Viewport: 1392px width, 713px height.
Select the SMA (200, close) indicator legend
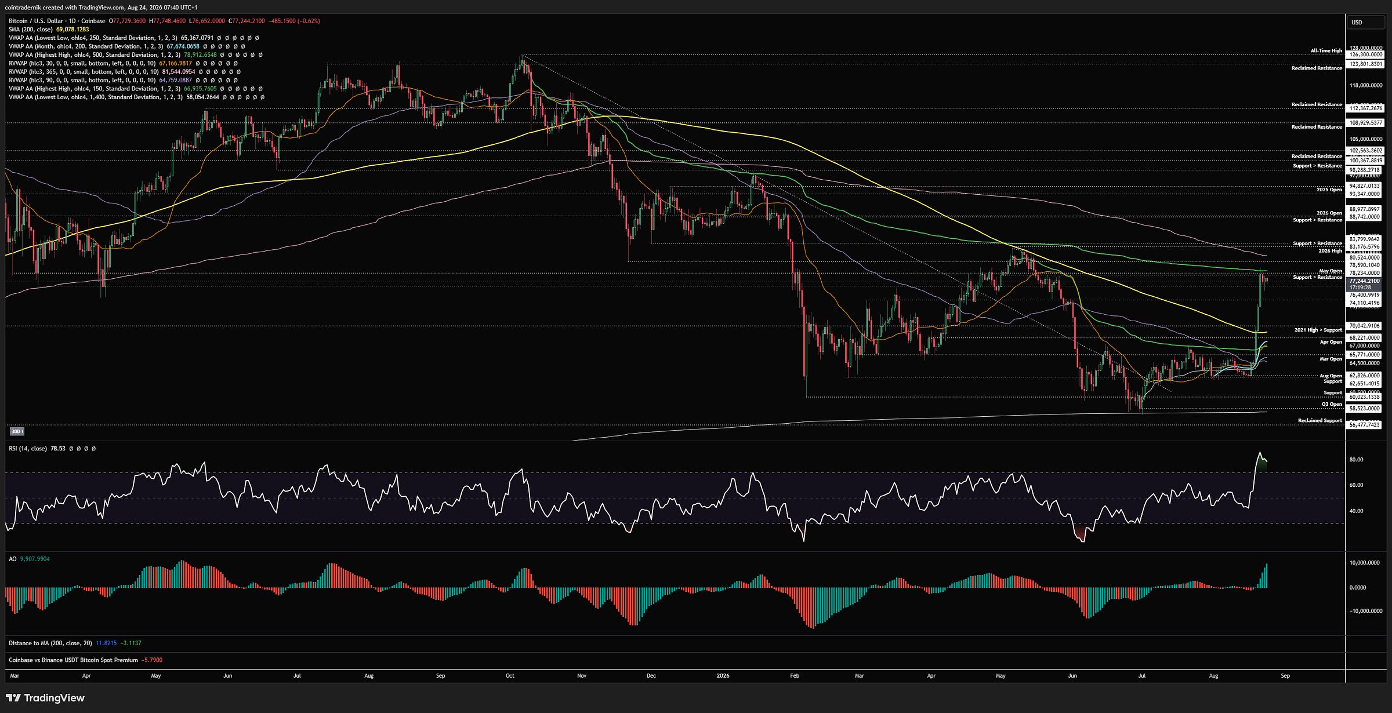coord(31,30)
